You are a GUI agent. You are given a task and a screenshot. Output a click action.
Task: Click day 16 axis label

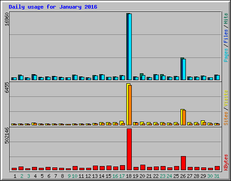[115, 176]
